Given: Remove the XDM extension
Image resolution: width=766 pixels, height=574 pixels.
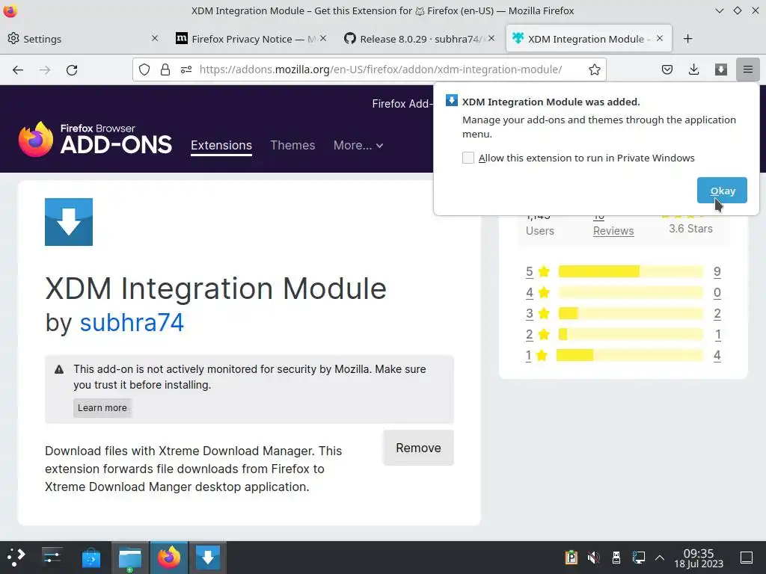Looking at the screenshot, I should [x=419, y=448].
